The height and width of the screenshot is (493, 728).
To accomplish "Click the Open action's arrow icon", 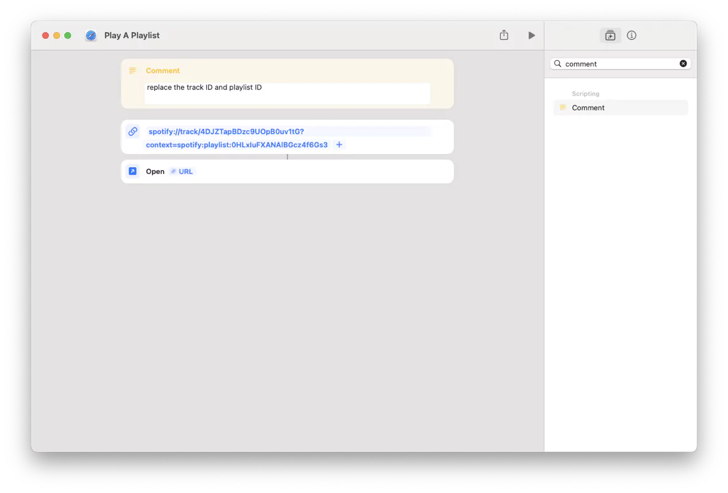I will coord(132,171).
